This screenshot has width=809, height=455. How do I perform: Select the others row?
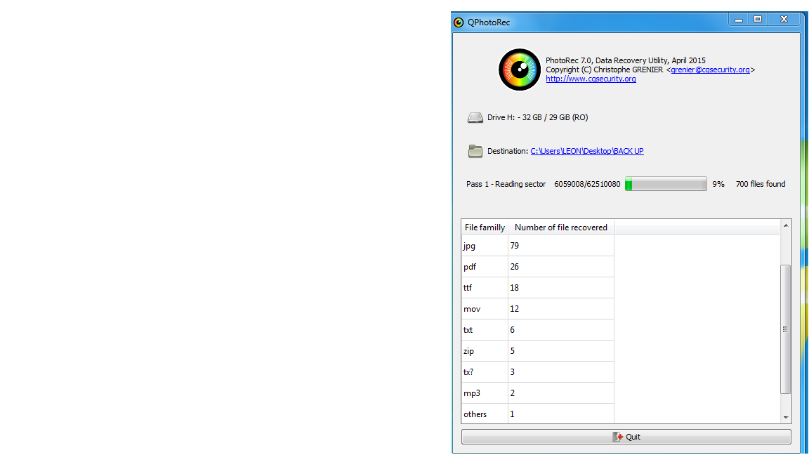point(538,414)
